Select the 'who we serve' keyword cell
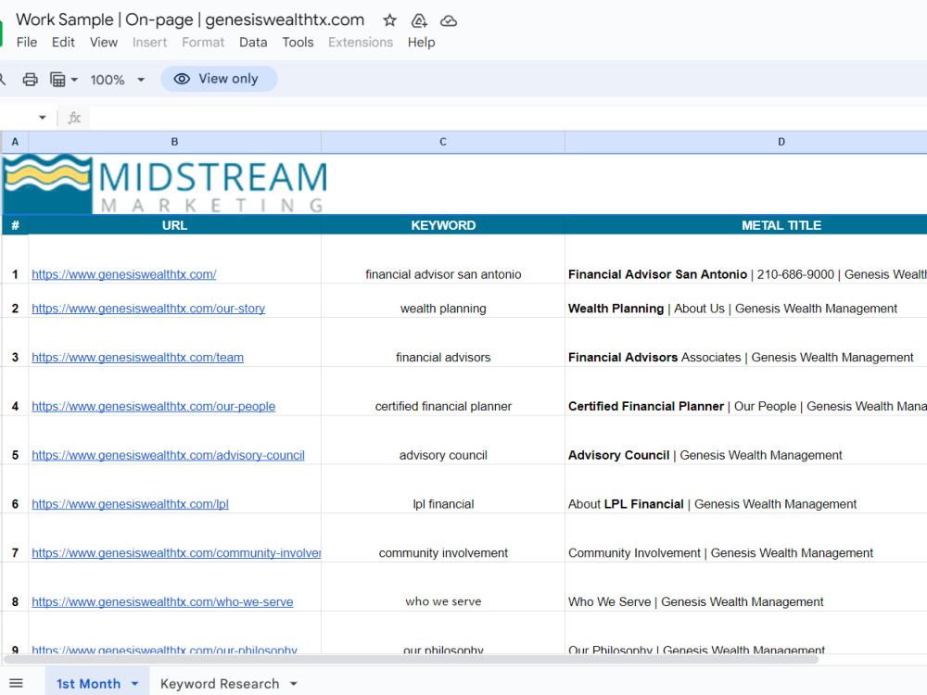The width and height of the screenshot is (927, 695). 443,587
